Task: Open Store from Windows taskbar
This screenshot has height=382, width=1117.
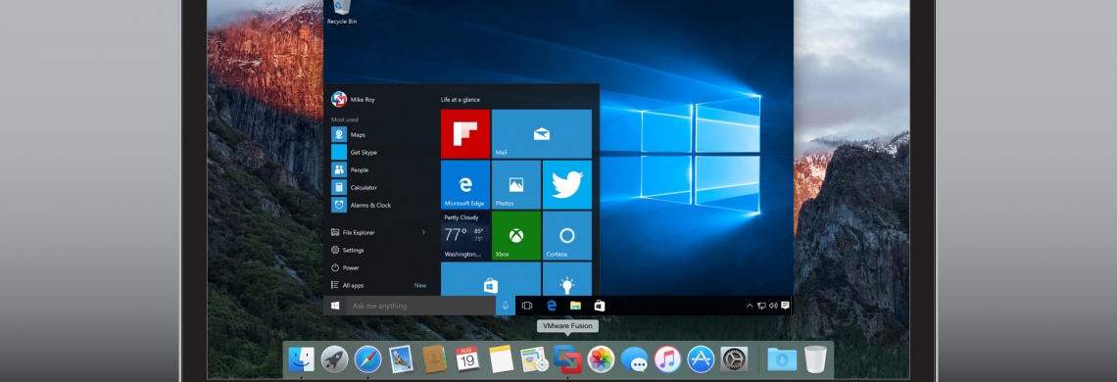Action: click(x=600, y=306)
